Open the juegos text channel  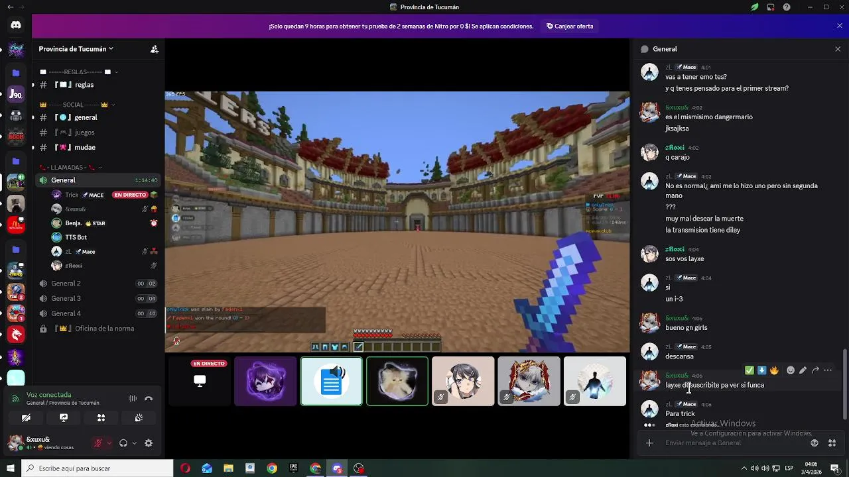[98, 132]
